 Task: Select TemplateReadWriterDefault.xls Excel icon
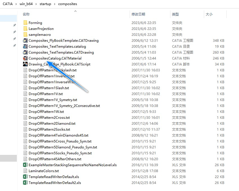[x=25, y=177]
